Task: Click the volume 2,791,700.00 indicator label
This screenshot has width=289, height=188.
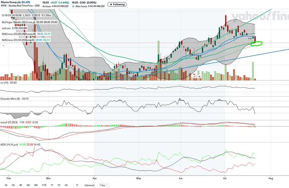Action: (x=14, y=28)
